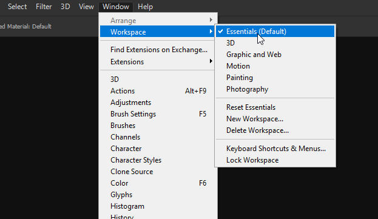378x219 pixels.
Task: Expand the Extensions submenu
Action: click(157, 62)
